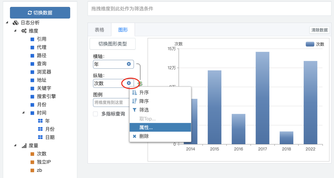Screen dimensions: 334x178
Task: Collapse the 维度 tree node
Action: tap(15, 31)
